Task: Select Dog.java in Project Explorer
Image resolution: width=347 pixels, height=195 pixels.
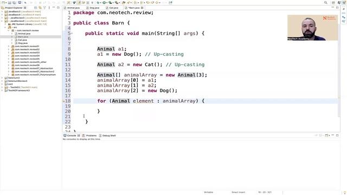Action: pyautogui.click(x=21, y=43)
